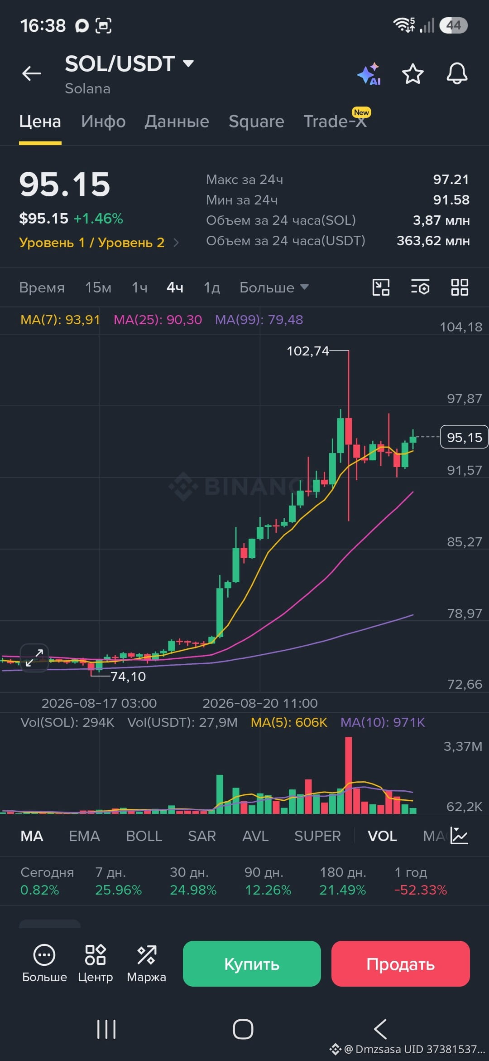
Task: Tap the large 95.15 price heading
Action: coord(65,185)
